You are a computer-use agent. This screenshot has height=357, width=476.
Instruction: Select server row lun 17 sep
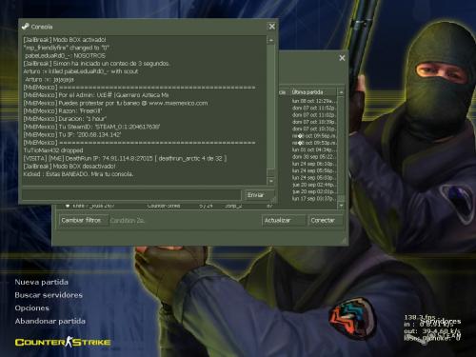coord(313,199)
